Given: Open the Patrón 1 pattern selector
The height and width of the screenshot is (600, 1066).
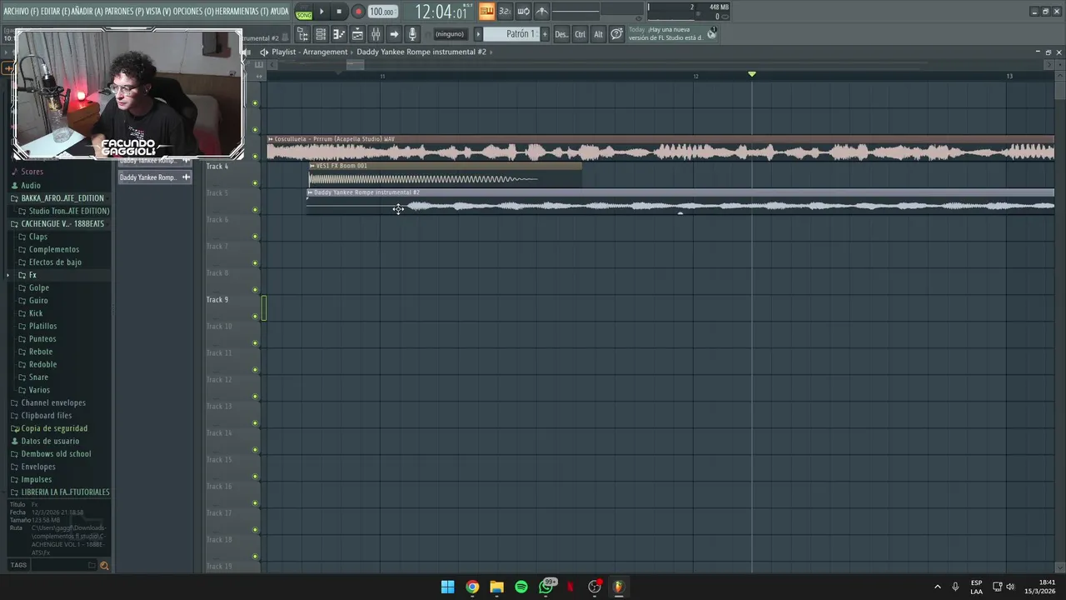Looking at the screenshot, I should [512, 34].
